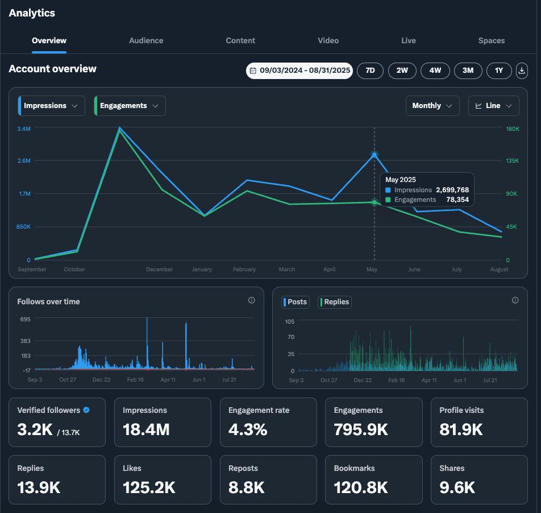Screen dimensions: 541x513
Task: Switch to the Audience tab
Action: [146, 40]
